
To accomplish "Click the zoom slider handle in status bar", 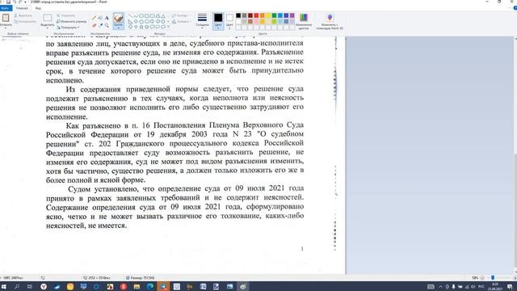I will 493,278.
